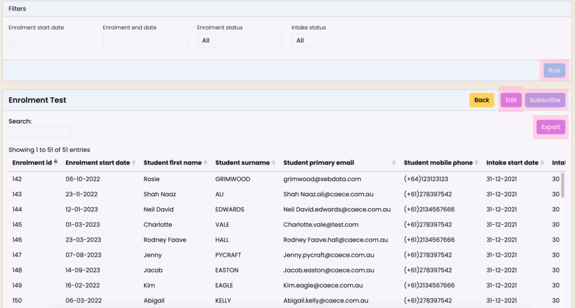This screenshot has height=308, width=575.
Task: Sort by Student primary email column arrow
Action: click(x=394, y=162)
